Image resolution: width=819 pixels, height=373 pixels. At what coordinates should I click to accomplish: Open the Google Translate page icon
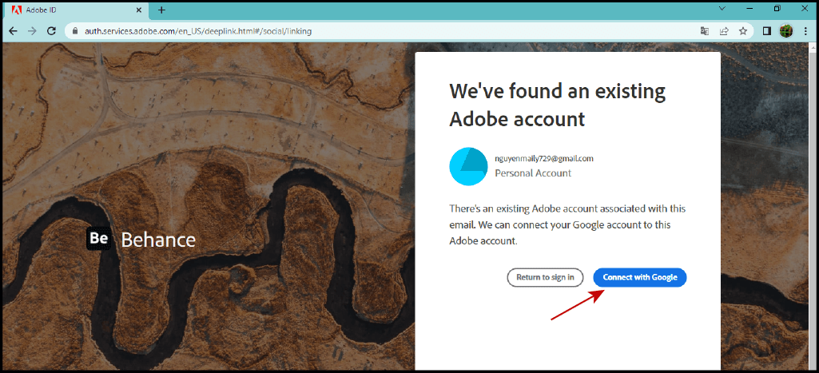pyautogui.click(x=705, y=31)
